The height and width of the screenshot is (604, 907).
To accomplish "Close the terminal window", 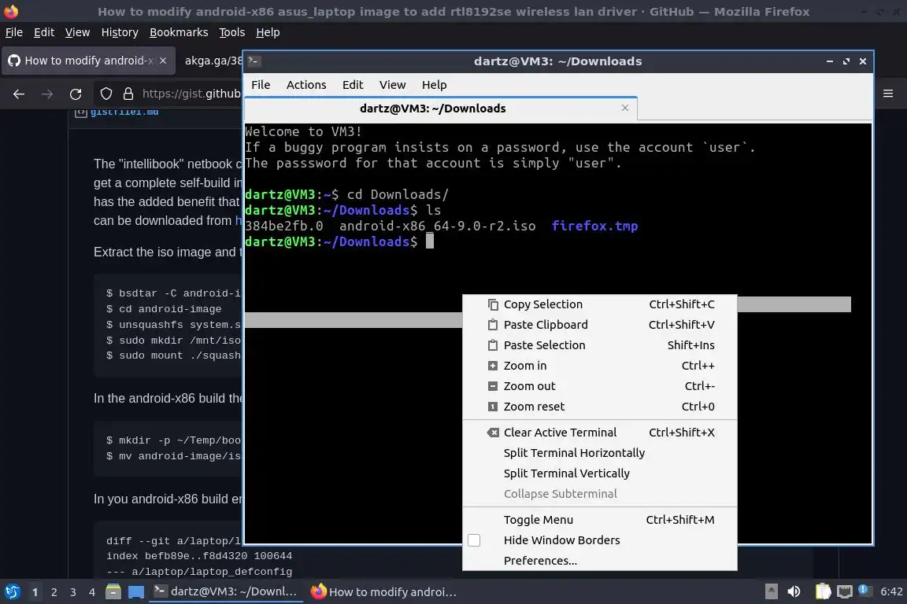I will [x=862, y=61].
